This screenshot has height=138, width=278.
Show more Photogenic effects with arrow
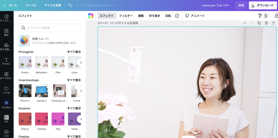pos(81,62)
